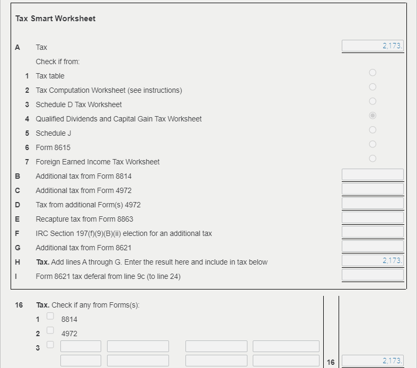Screen dimensions: 417x368
Task: Select the Tax table radio button
Action: click(x=372, y=73)
